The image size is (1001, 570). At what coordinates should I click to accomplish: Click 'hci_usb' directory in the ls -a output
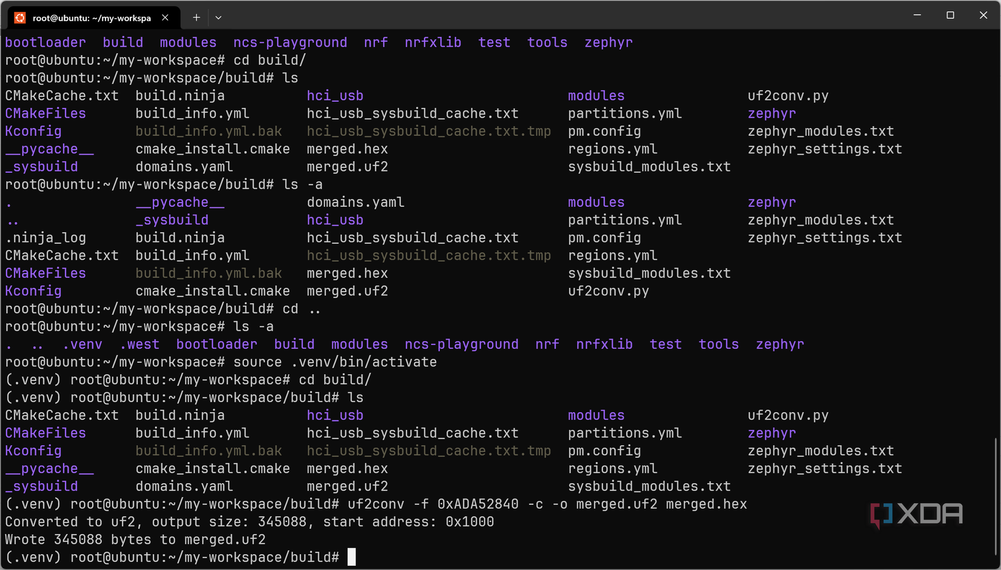[x=335, y=220]
